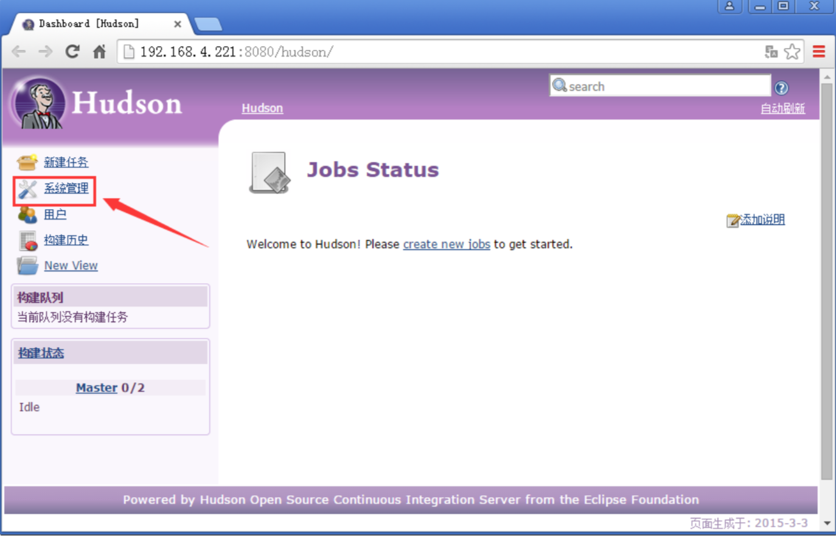
Task: Click the Hudson title text in header
Action: coord(127,103)
